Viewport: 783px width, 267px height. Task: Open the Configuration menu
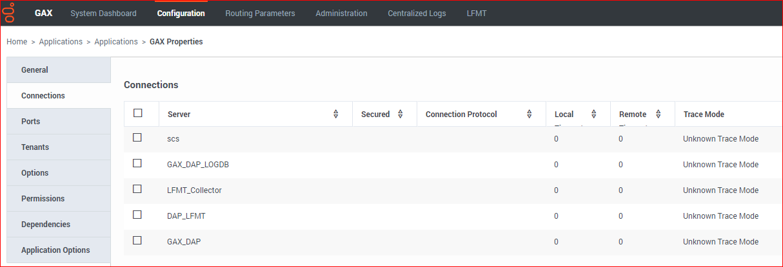coord(181,13)
